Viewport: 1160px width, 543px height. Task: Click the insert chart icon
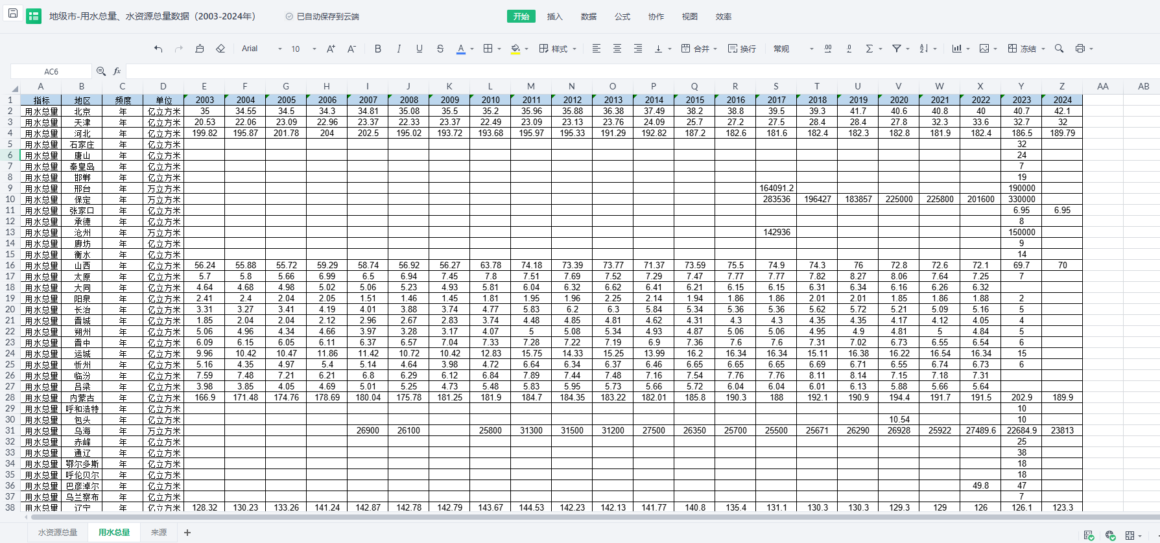point(956,49)
